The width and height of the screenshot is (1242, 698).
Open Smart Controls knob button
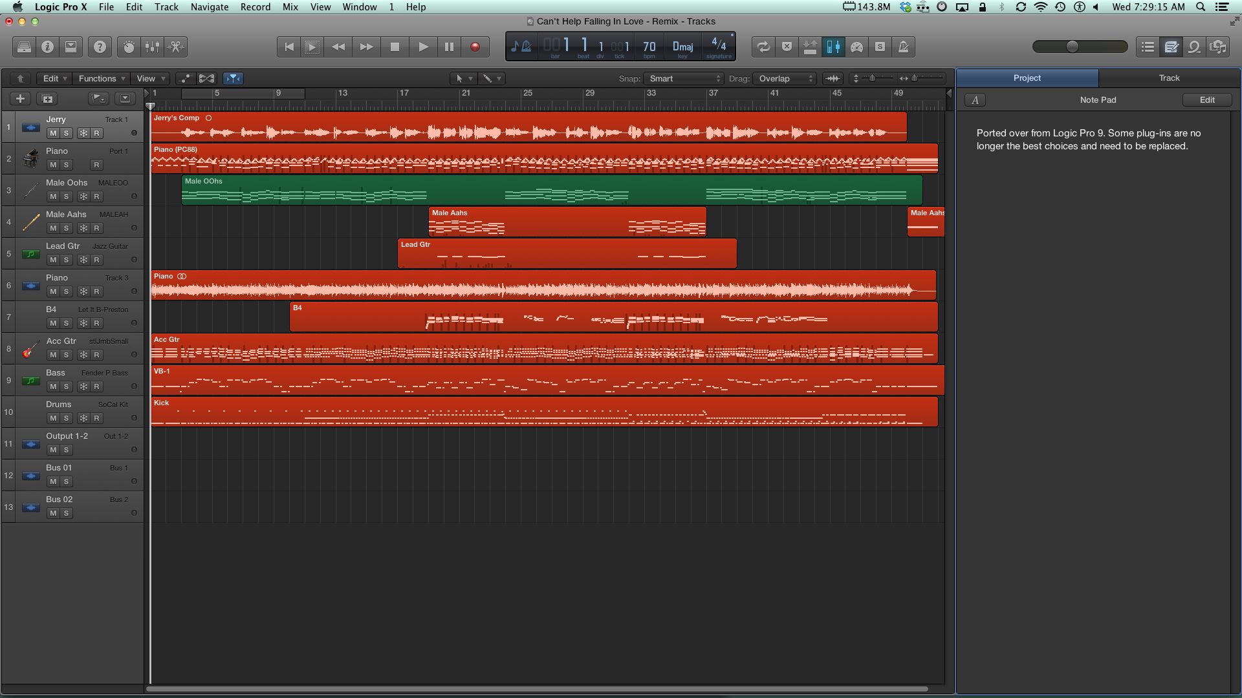coord(129,47)
